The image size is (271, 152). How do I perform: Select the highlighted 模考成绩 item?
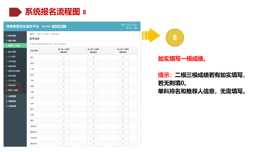point(13,80)
